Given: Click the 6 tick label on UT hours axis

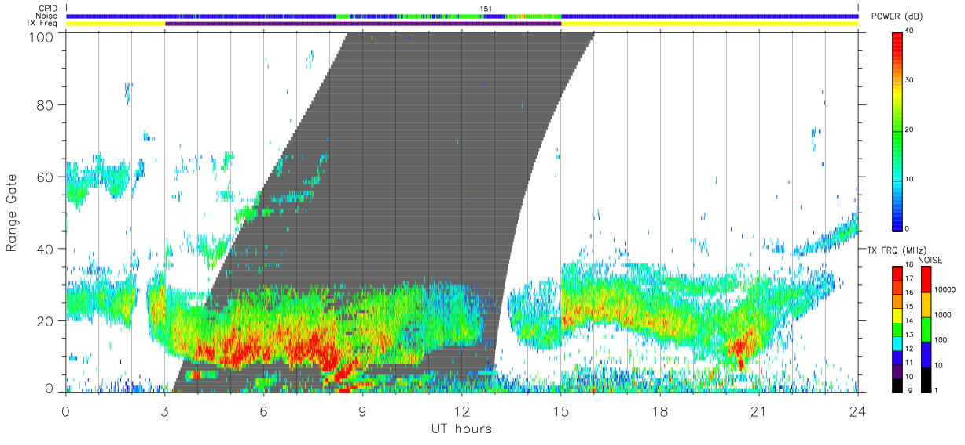Looking at the screenshot, I should 263,410.
